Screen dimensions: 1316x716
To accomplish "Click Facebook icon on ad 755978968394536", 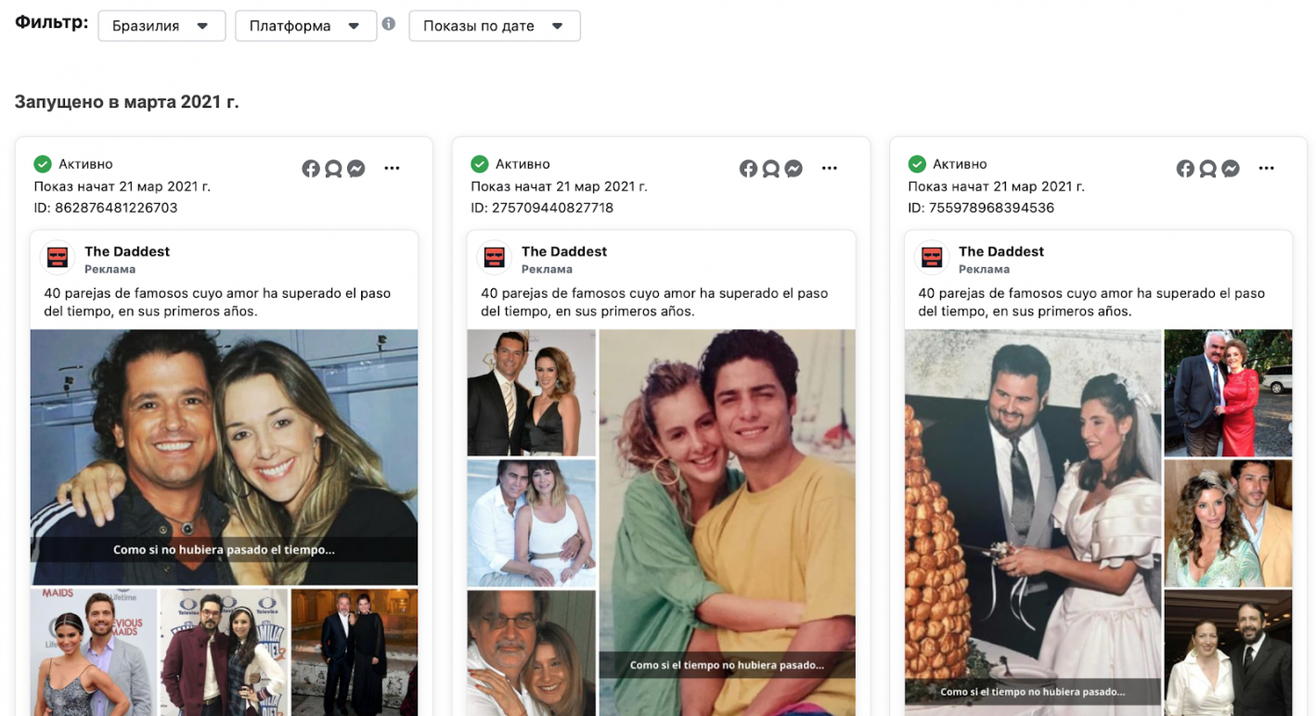I will click(x=1185, y=169).
